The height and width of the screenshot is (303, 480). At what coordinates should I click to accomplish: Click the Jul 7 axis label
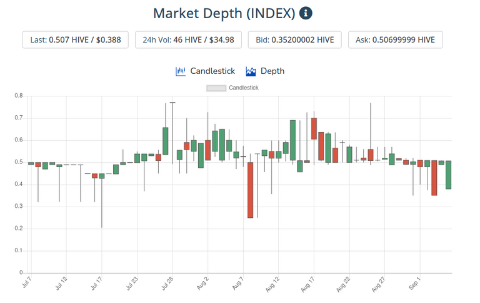27,282
